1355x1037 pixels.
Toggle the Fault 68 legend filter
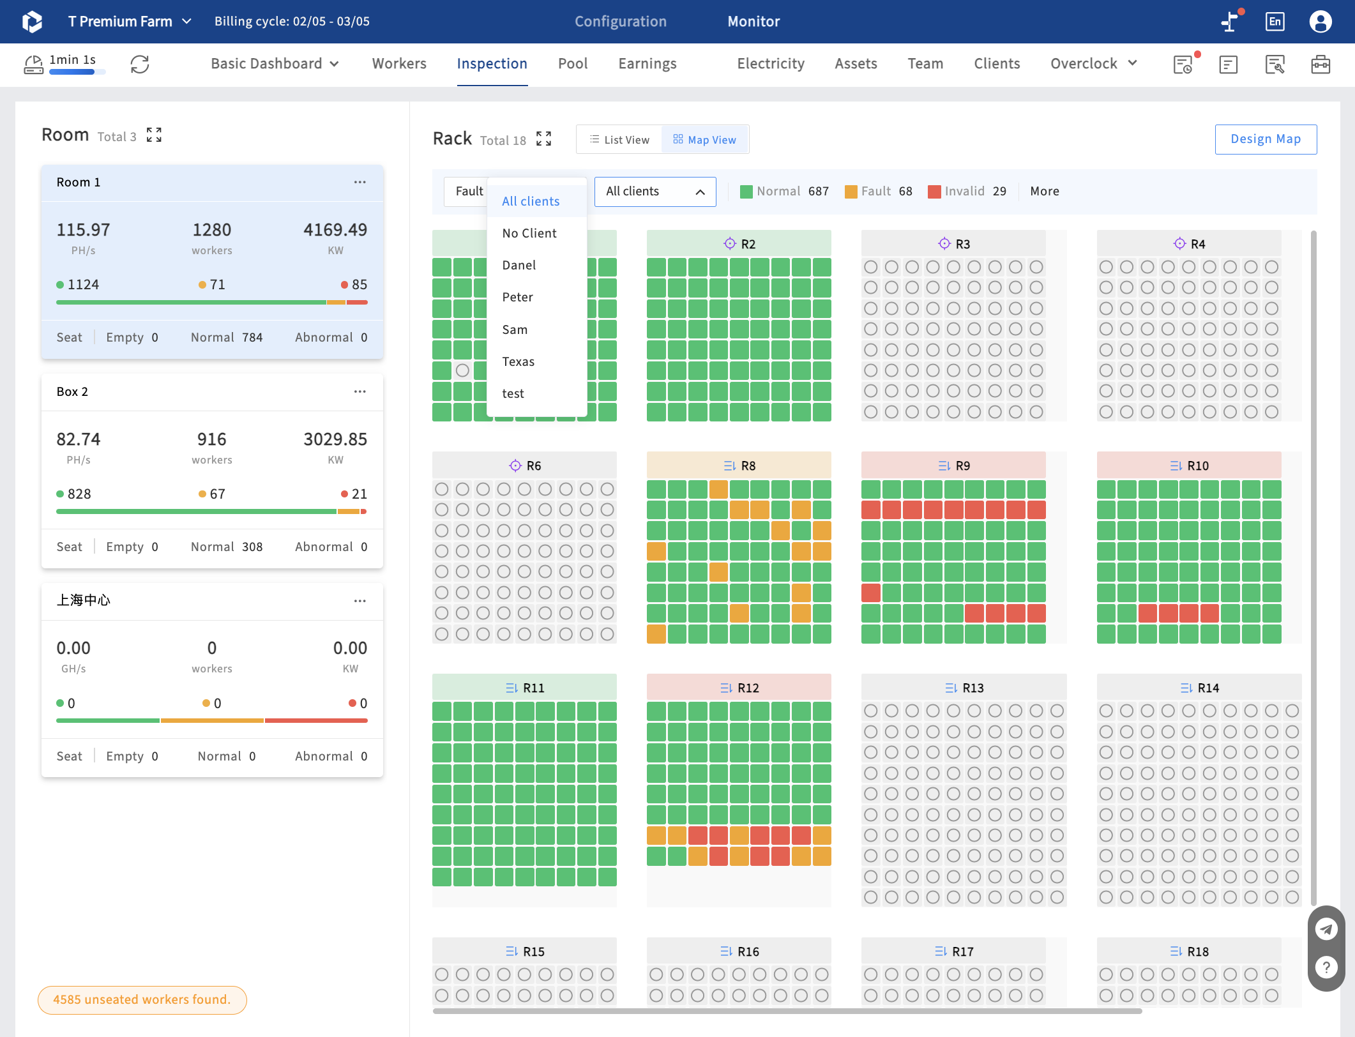point(878,191)
